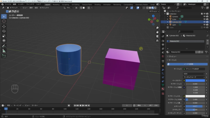
Task: Open the Modifier wrench properties tab
Action: coord(163,70)
